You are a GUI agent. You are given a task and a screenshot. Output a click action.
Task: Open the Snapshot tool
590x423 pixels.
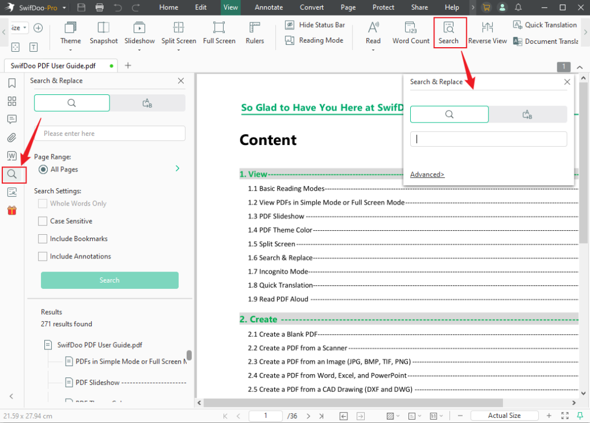click(104, 33)
